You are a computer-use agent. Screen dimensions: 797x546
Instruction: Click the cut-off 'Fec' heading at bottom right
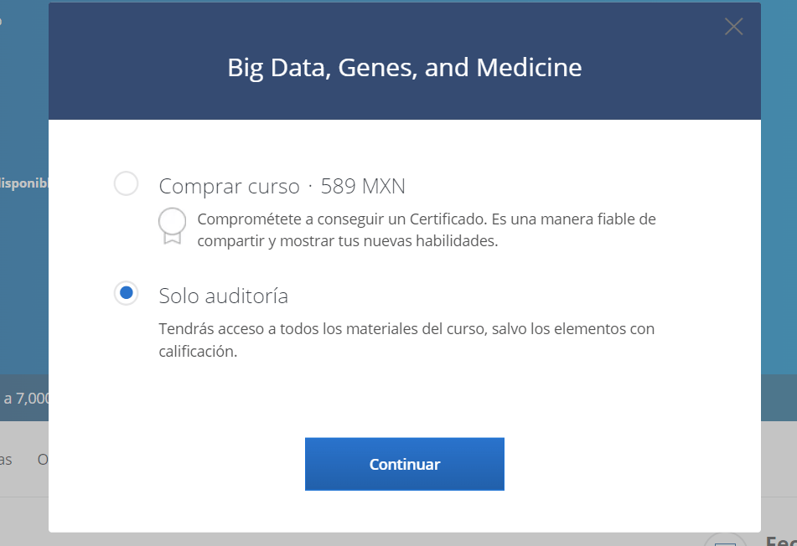(x=780, y=540)
